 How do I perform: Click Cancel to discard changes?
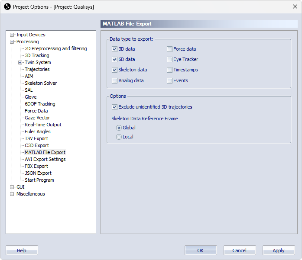[240, 250]
